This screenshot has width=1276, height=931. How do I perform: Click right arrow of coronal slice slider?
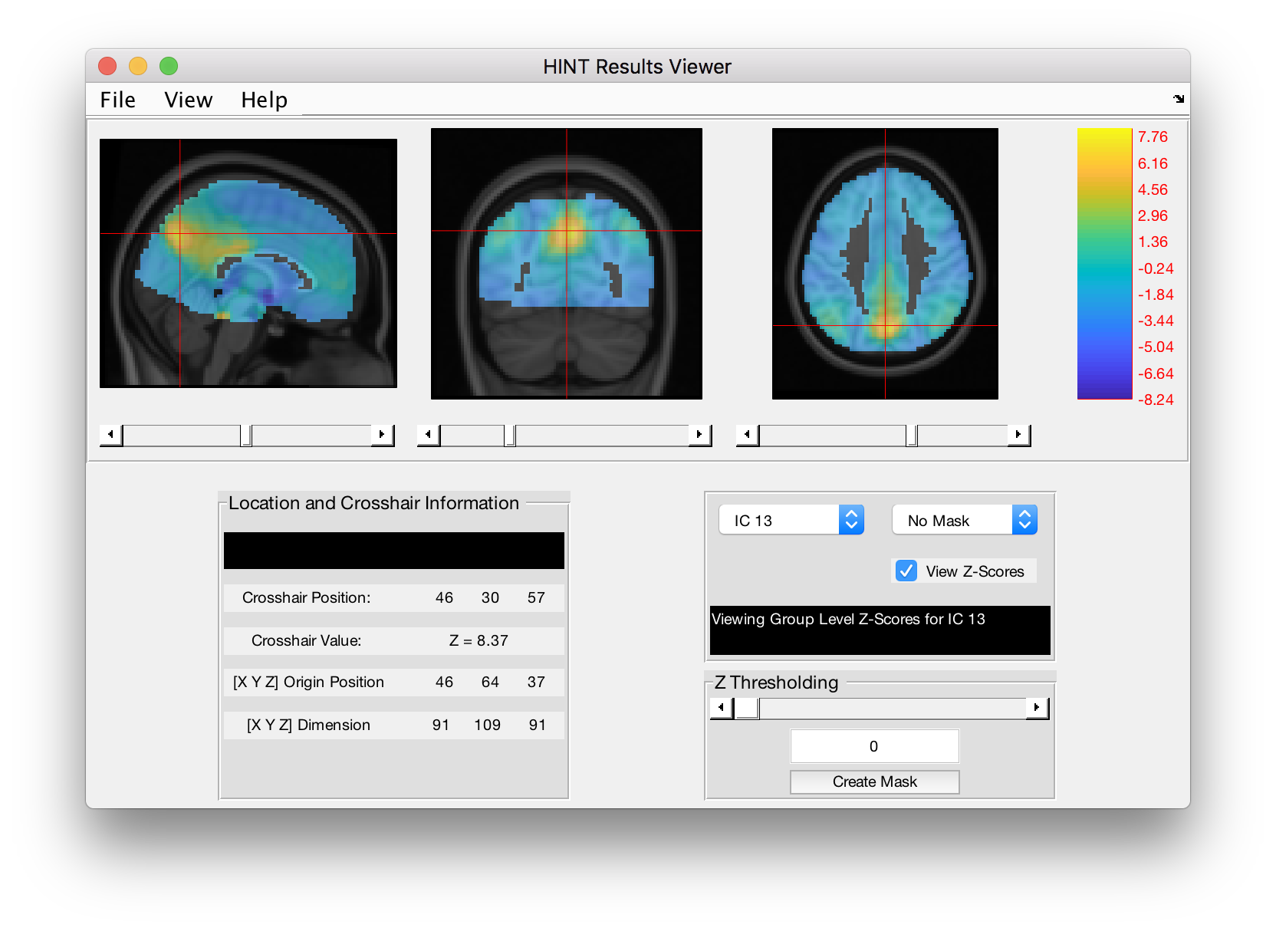pos(699,435)
